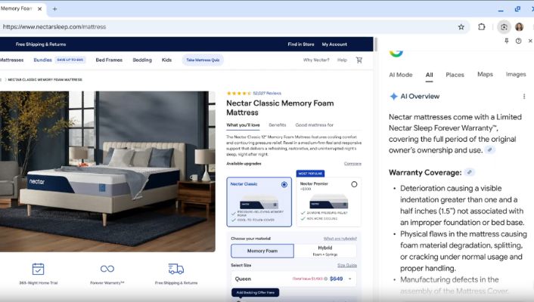Open the Places tab in side panel
Viewport: 534px width, 302px height.
[455, 75]
